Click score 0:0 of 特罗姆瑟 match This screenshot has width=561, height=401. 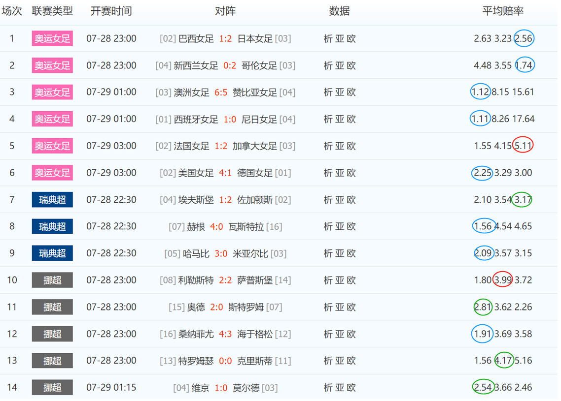click(x=225, y=361)
